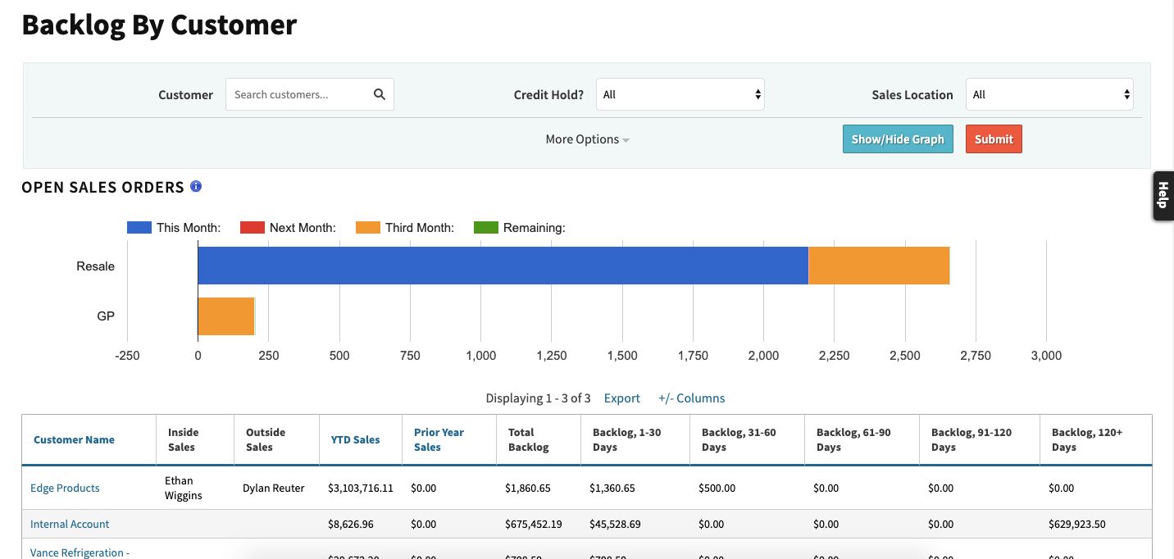Open the Edge Products customer link
The width and height of the screenshot is (1174, 559).
[x=65, y=488]
